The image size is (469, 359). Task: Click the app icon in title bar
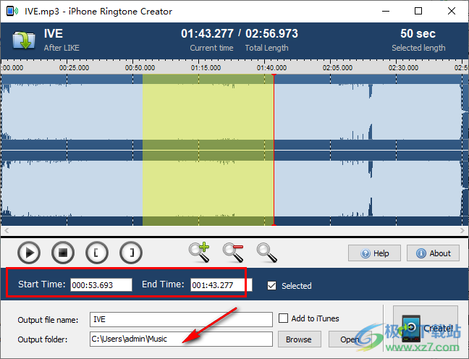(x=12, y=12)
